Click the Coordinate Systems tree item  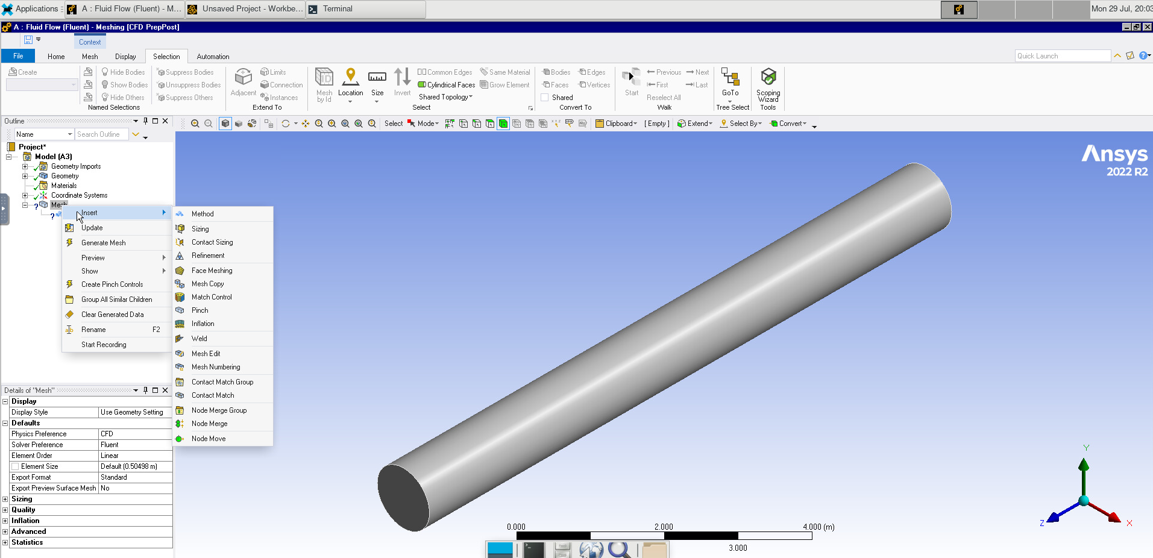(x=79, y=195)
